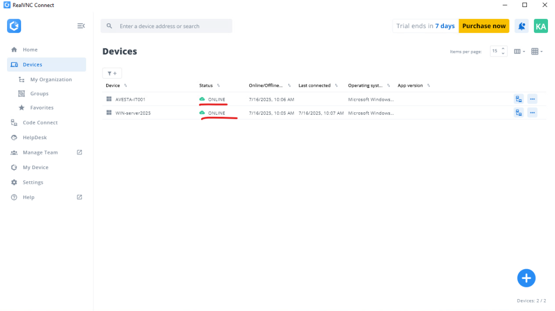This screenshot has height=311, width=555.
Task: Connect to WIN-server2025 using its connect icon
Action: tap(519, 113)
